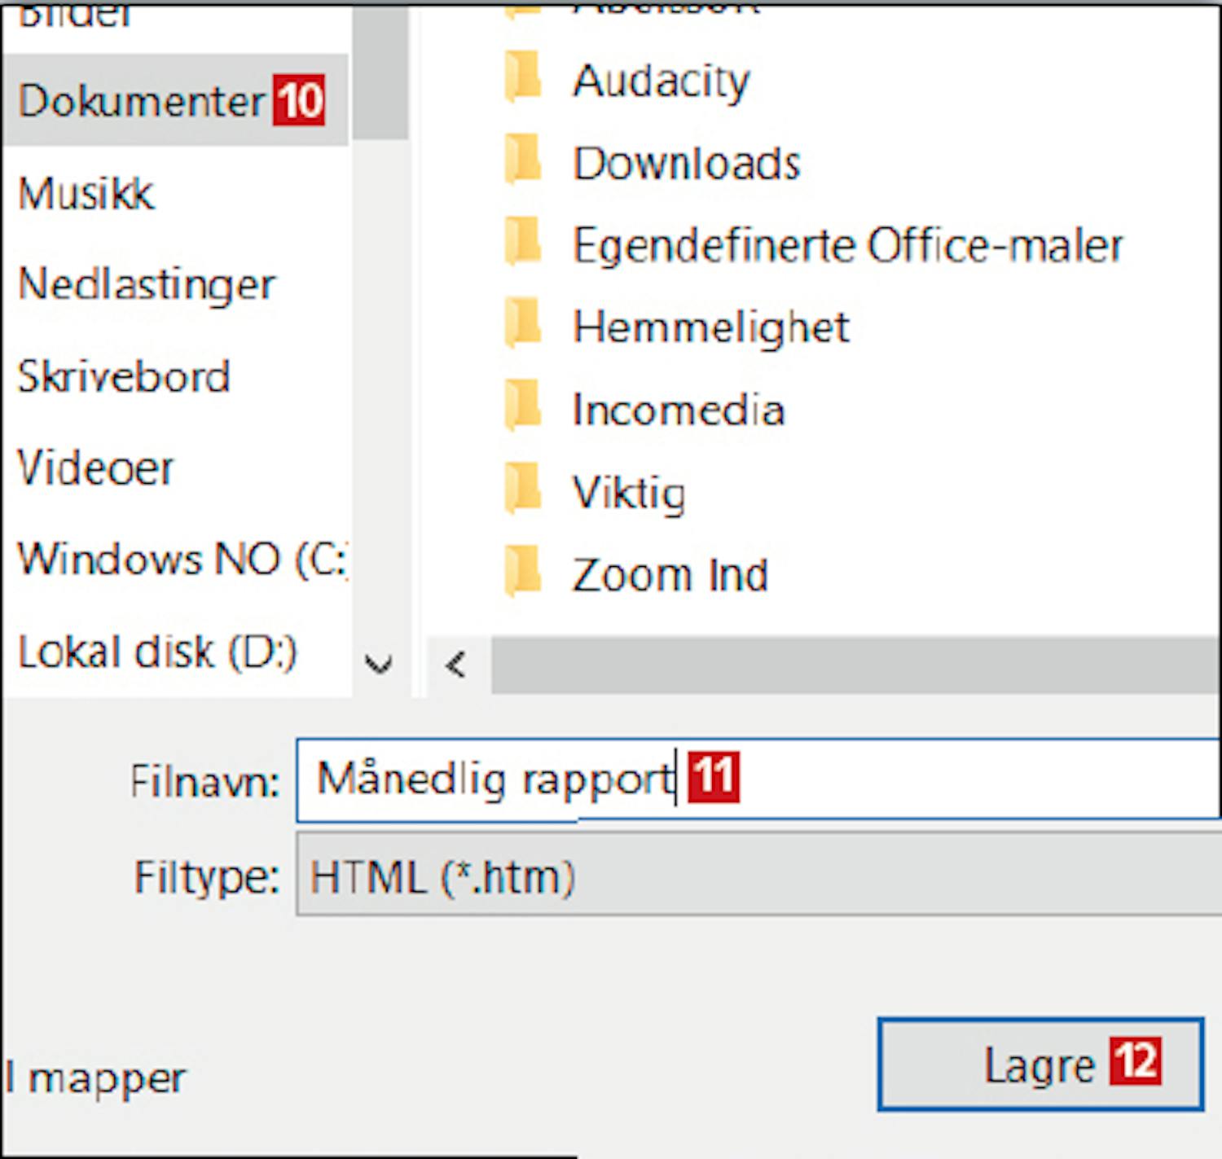Select the Zoom Ind folder icon

click(x=522, y=573)
